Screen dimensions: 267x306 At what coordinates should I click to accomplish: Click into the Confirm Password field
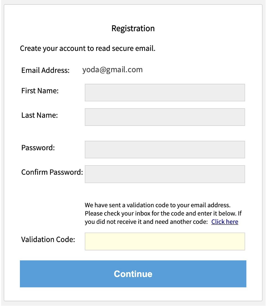click(165, 174)
